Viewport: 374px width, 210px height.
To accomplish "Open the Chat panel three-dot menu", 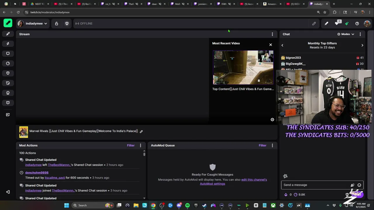I will [x=360, y=34].
